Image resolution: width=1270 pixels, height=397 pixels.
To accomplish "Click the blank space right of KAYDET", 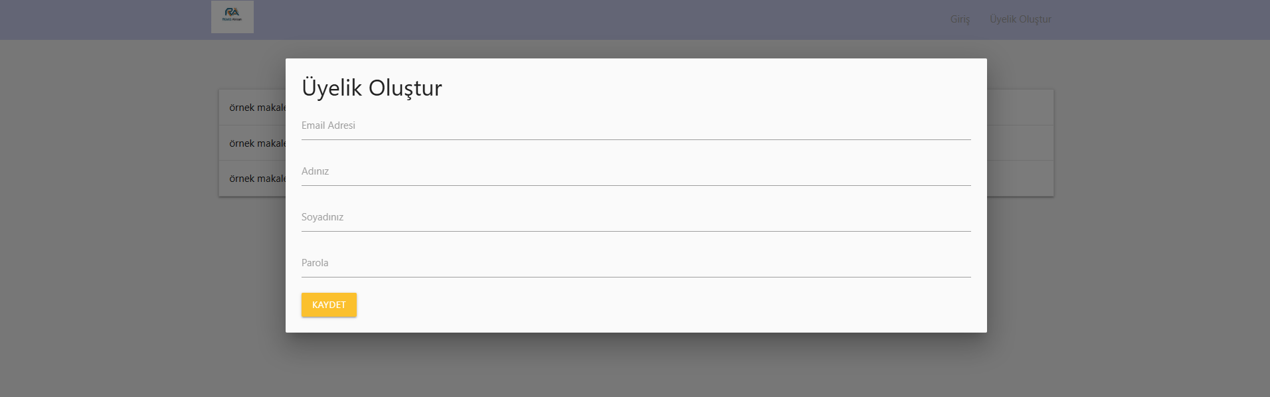I will pos(598,305).
